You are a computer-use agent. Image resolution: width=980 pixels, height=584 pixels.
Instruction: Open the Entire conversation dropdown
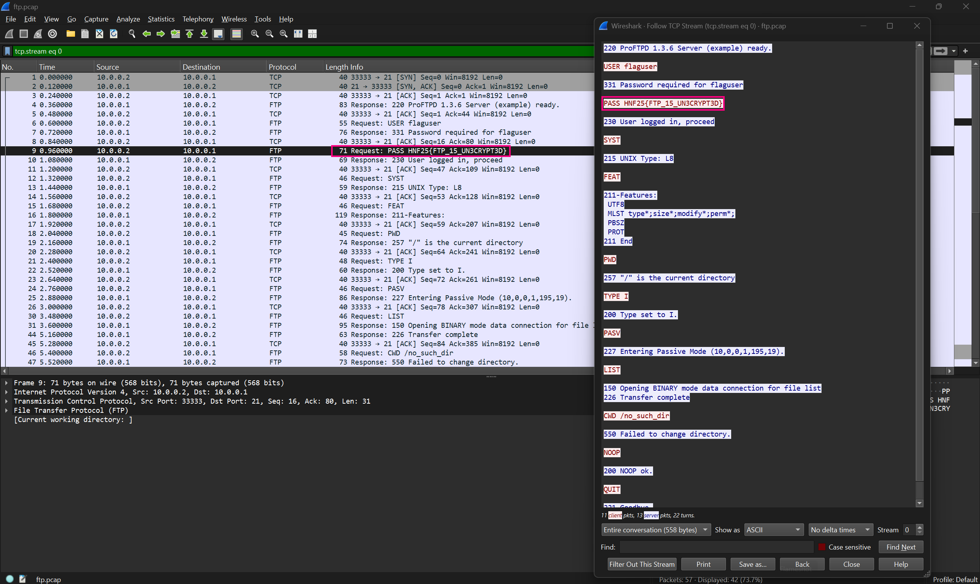click(655, 530)
